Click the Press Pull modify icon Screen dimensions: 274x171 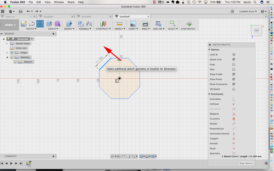tap(69, 24)
